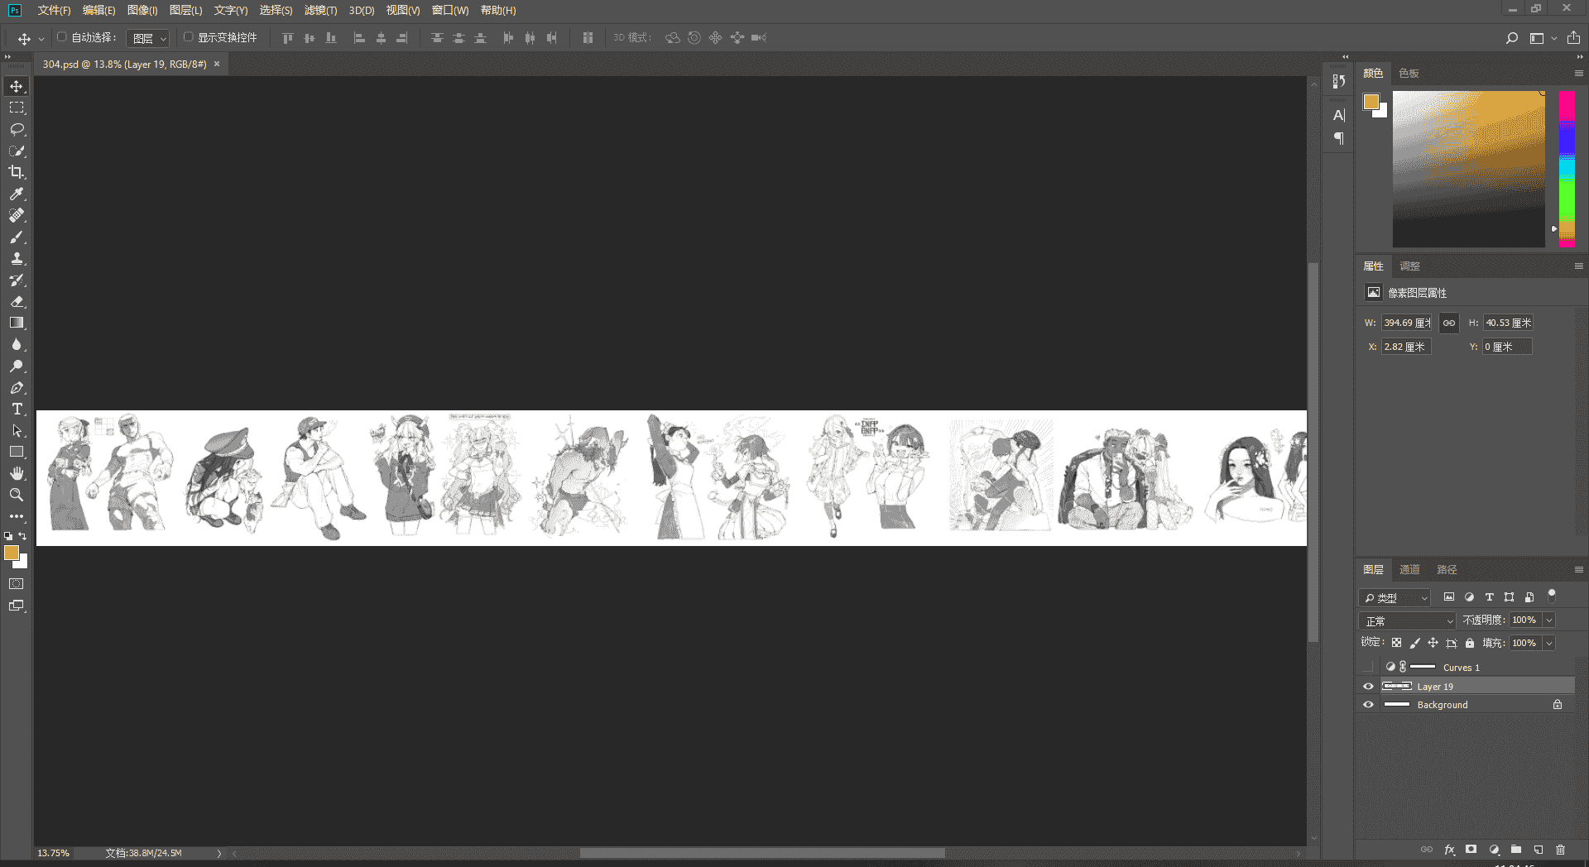Hide the Layer 19 layer
Image resolution: width=1589 pixels, height=867 pixels.
[1368, 687]
